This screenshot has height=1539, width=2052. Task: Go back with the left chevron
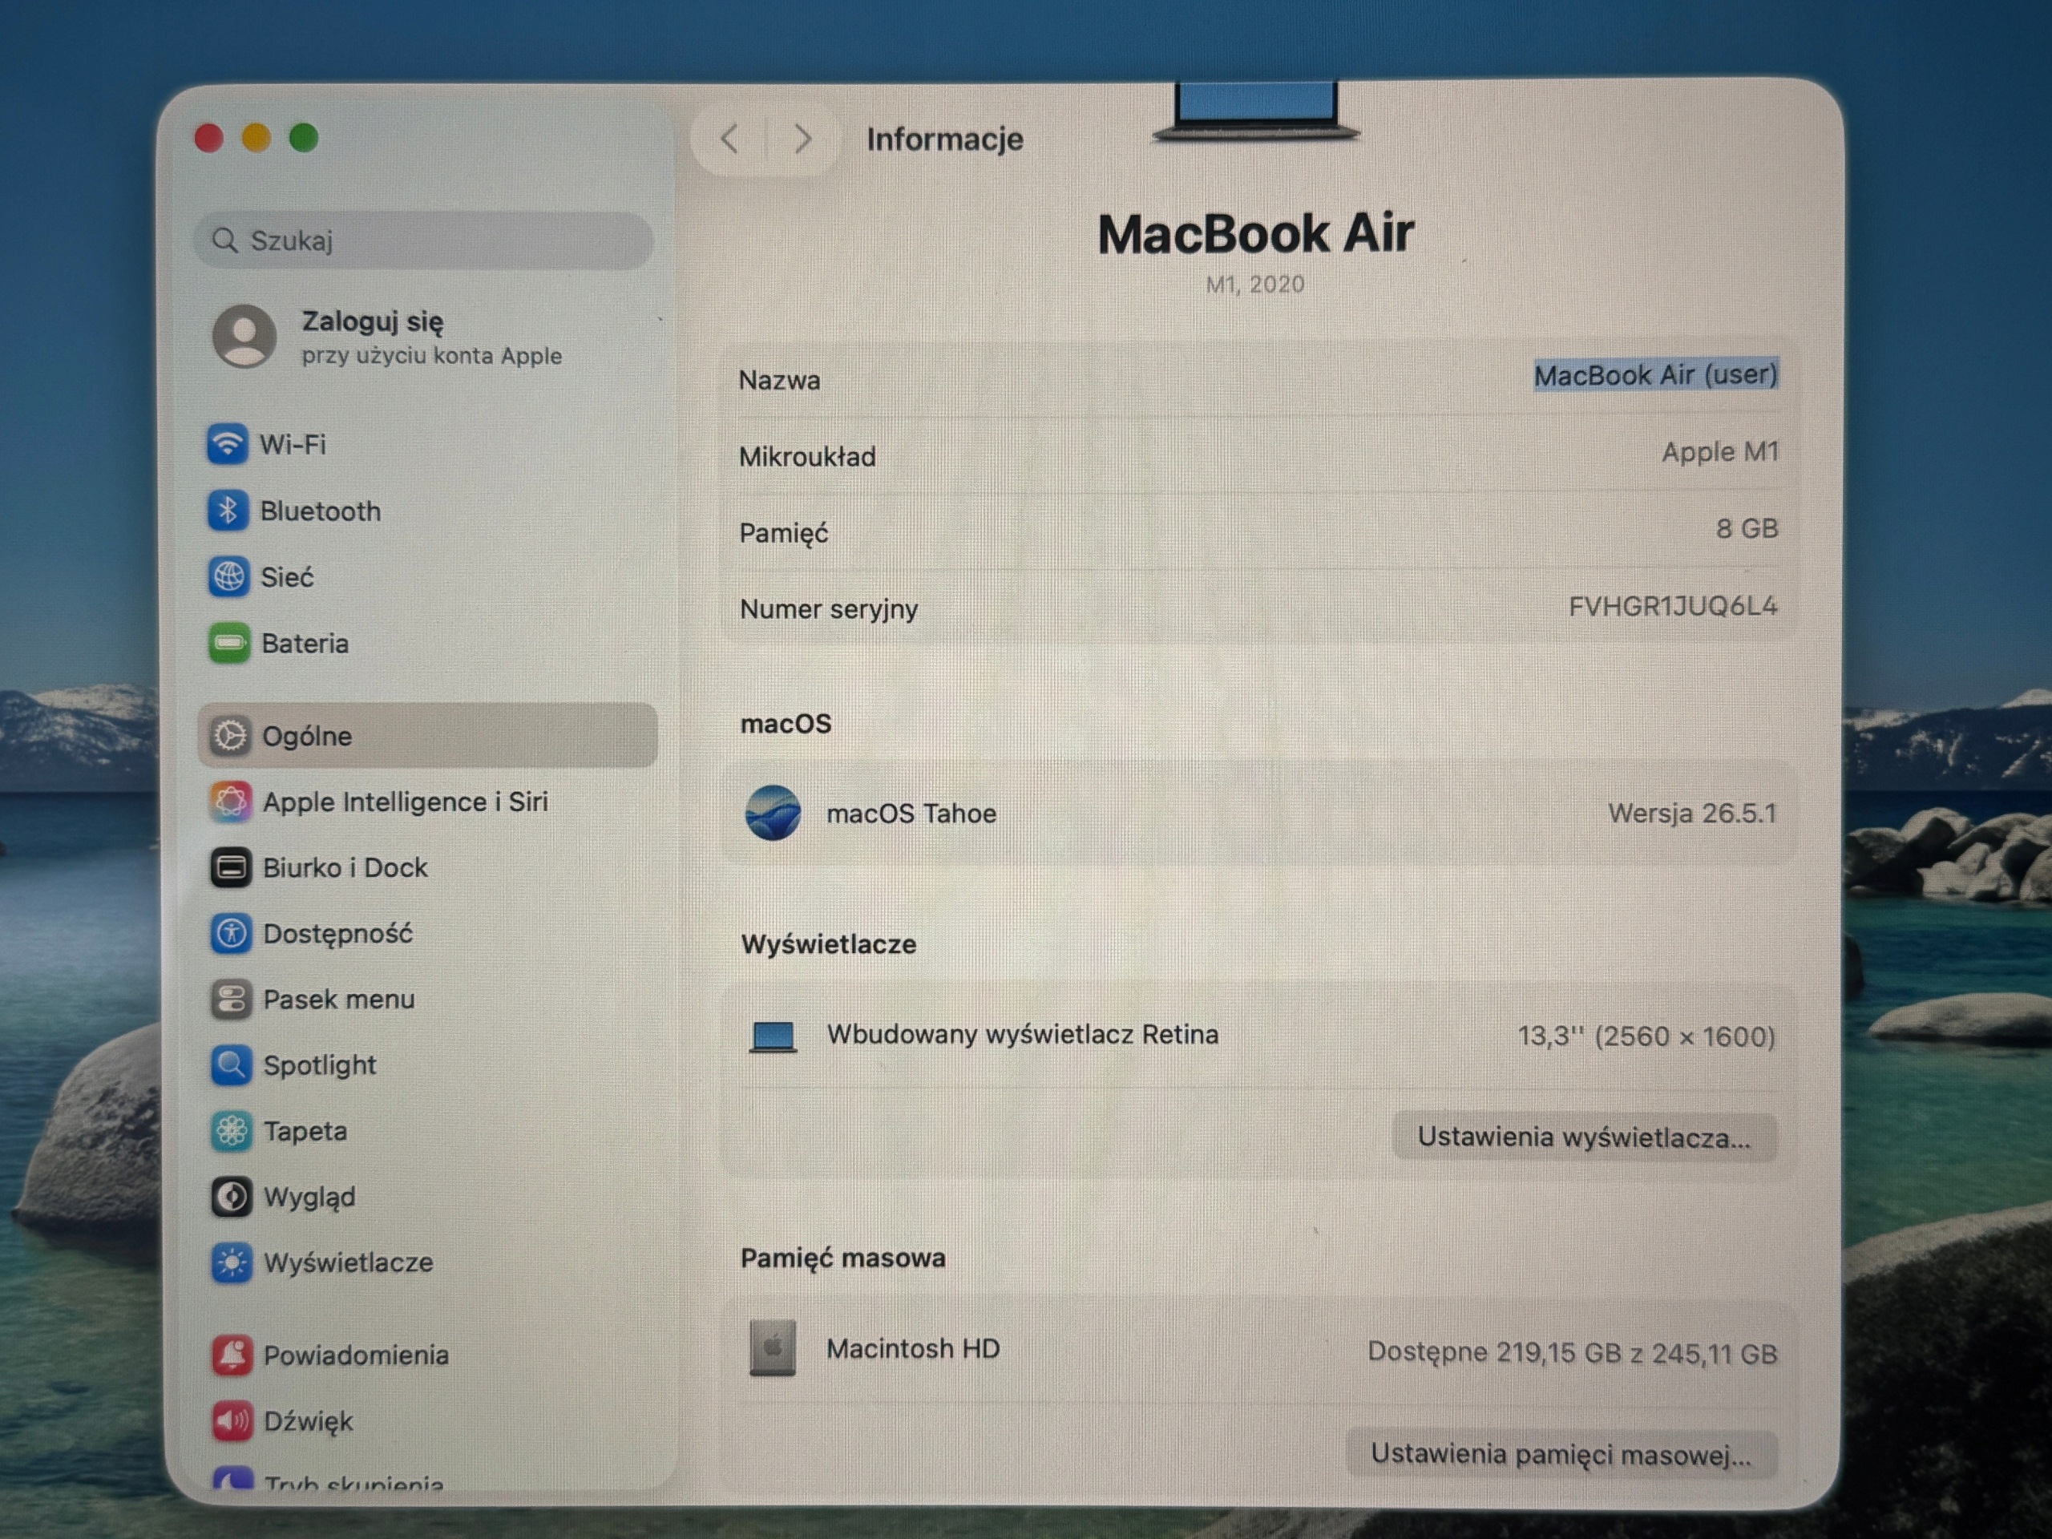(730, 139)
